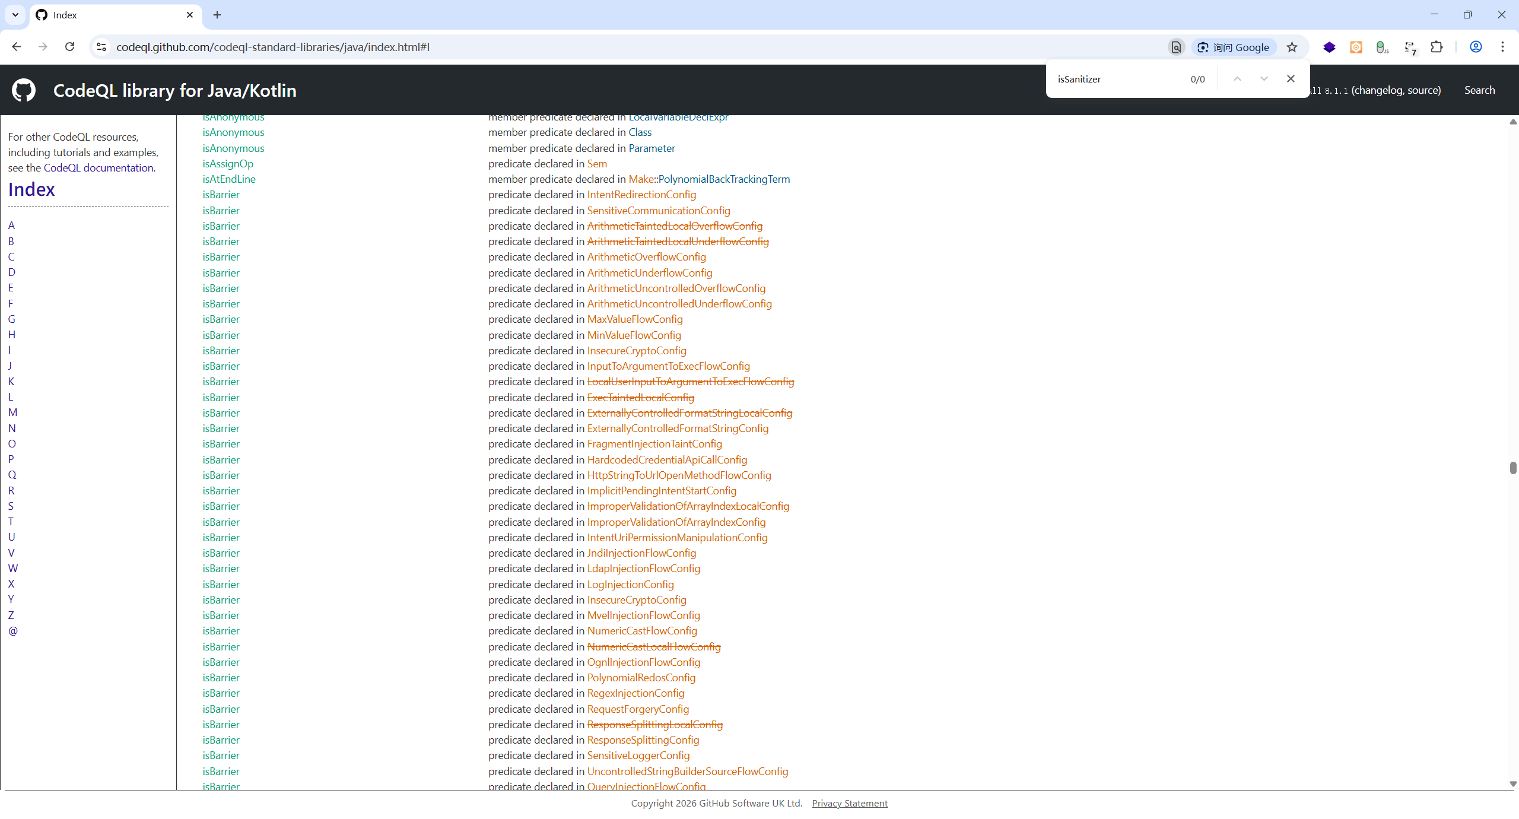Bookmark this page with the star icon

click(x=1292, y=47)
